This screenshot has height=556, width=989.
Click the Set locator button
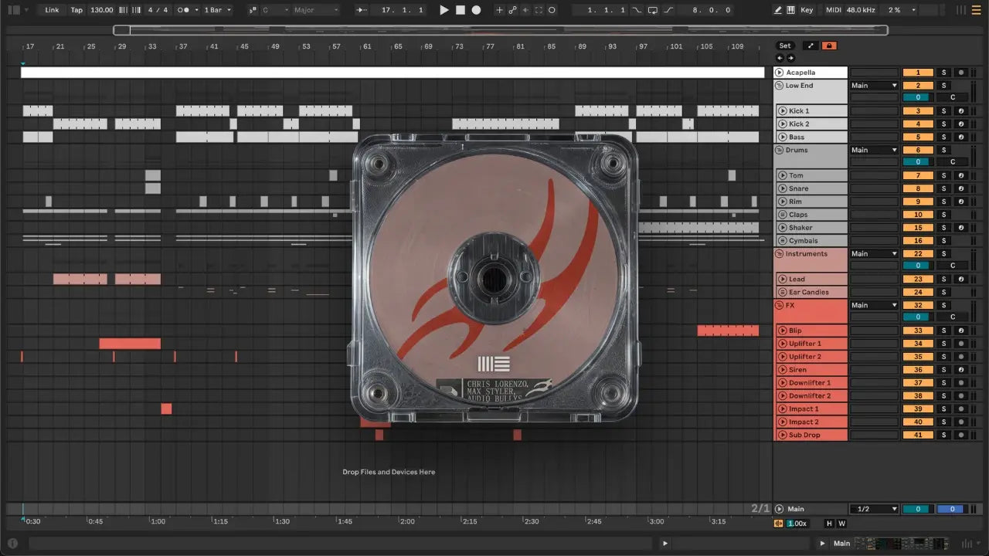pos(785,46)
